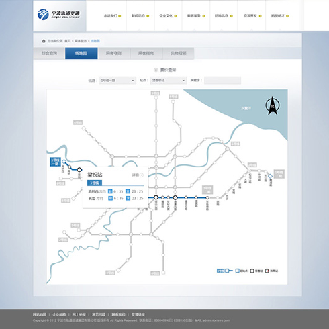Click the 线路图 breadcrumb link

click(95, 41)
